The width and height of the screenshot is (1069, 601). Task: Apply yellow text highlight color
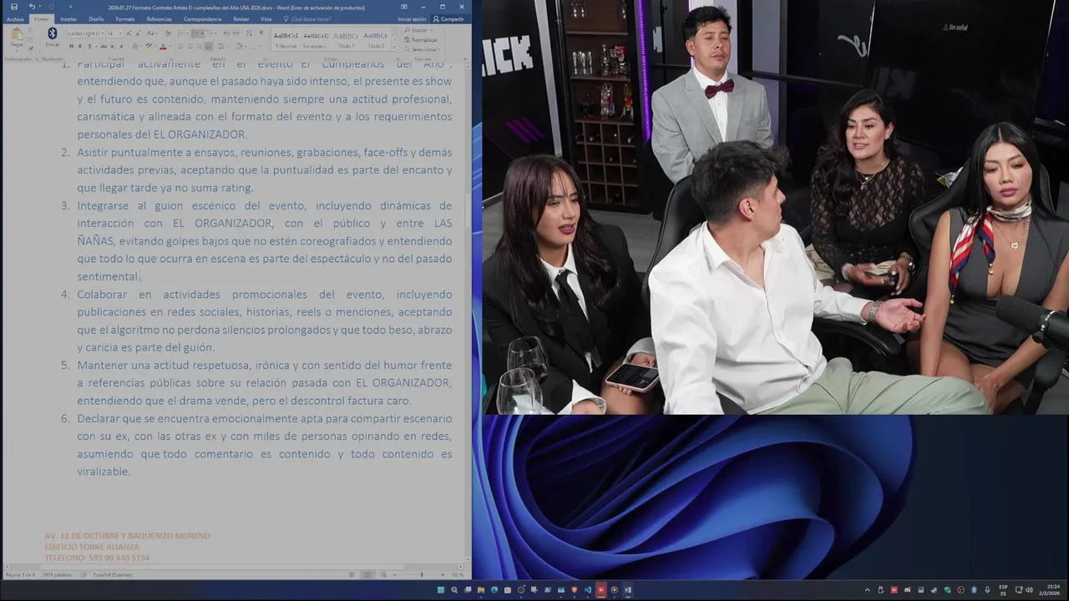coord(149,46)
